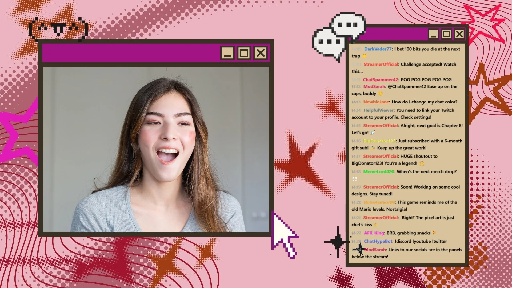
Task: Minimize the webcam window
Action: coord(227,53)
